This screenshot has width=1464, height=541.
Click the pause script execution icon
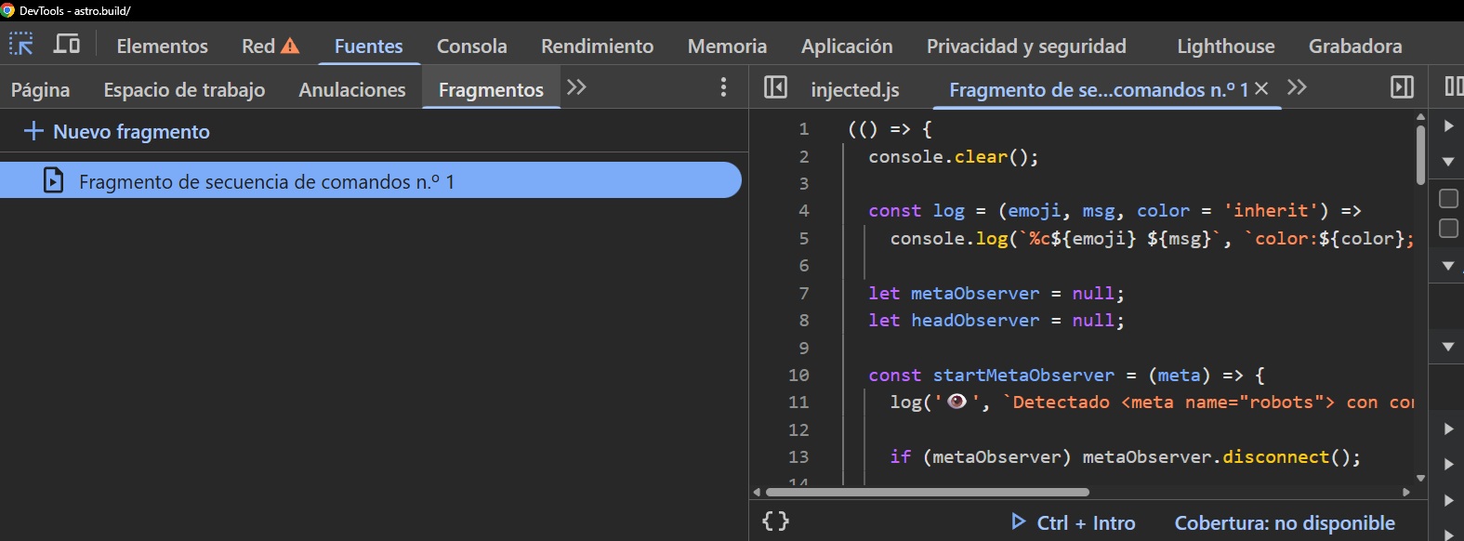point(1454,87)
